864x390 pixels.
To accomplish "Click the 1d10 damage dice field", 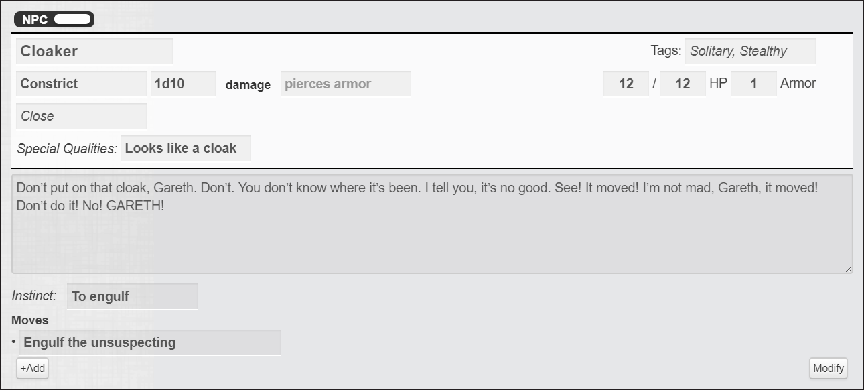I will (183, 84).
